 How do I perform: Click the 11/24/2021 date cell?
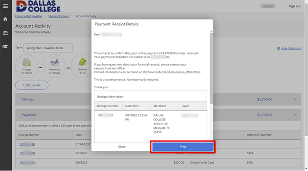pos(83,144)
